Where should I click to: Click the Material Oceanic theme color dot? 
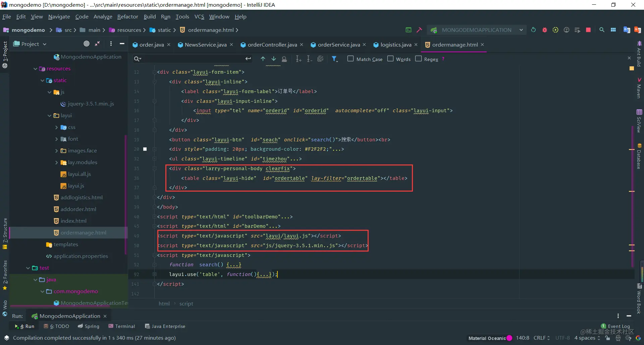(x=509, y=338)
